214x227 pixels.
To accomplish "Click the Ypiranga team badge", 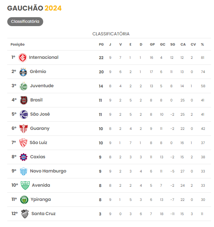I will [24, 200].
